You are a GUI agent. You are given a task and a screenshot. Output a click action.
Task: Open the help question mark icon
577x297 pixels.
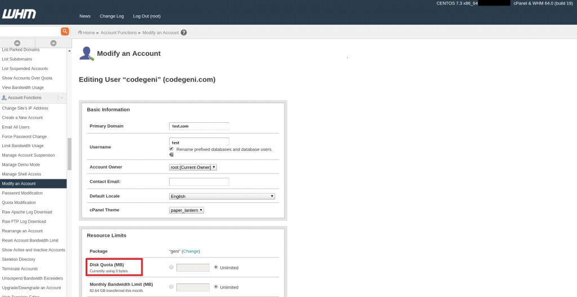(x=184, y=33)
